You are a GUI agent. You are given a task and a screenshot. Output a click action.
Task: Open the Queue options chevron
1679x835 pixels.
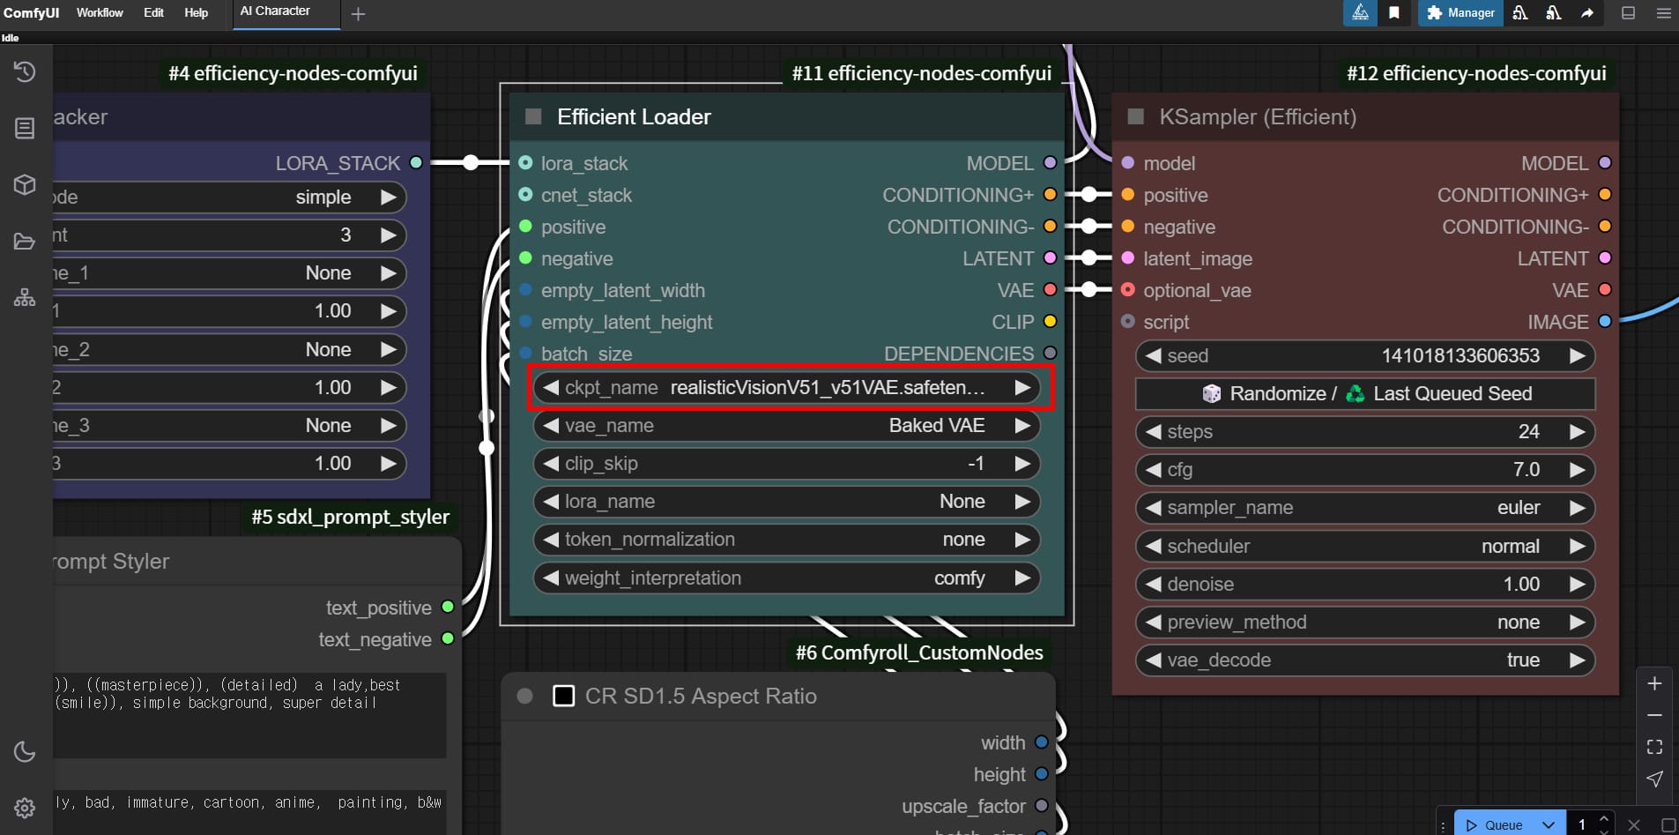click(1547, 824)
